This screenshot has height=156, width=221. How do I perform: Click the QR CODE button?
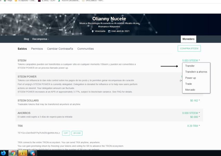[x=77, y=133]
